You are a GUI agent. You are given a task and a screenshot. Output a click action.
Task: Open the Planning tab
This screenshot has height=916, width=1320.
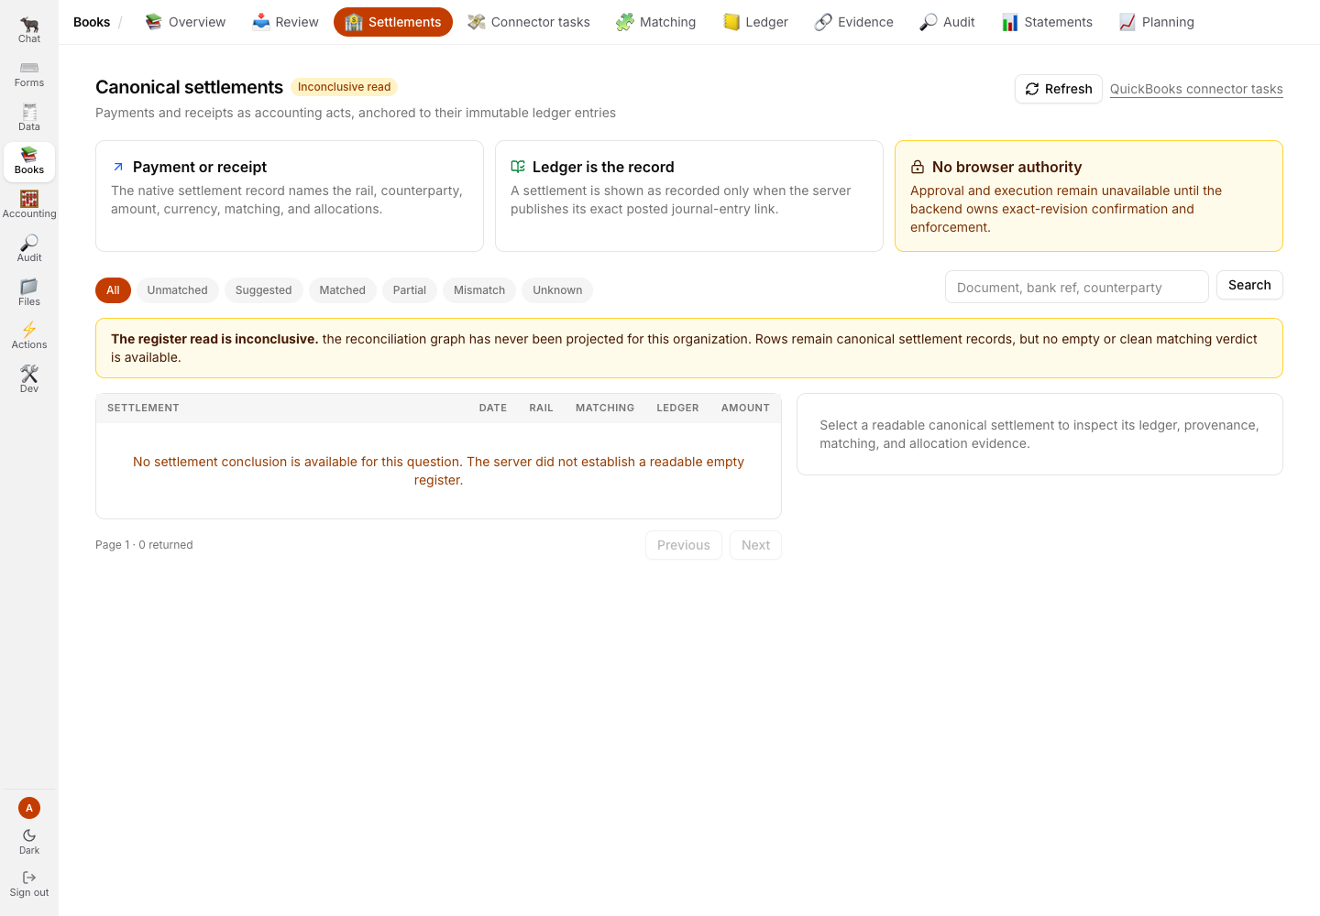point(1157,22)
